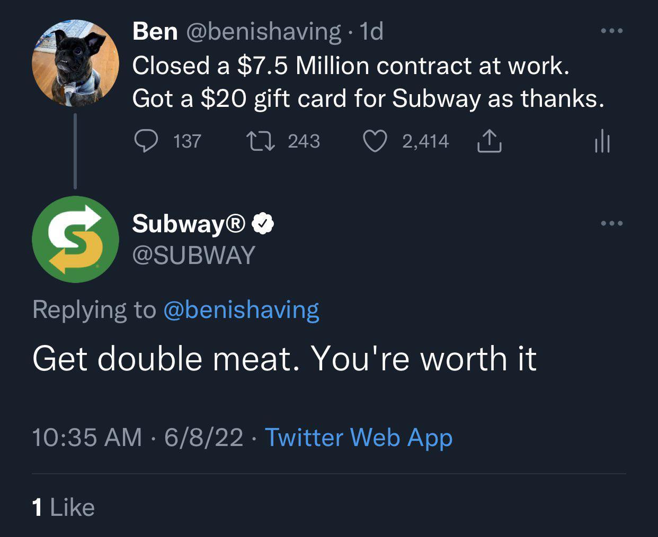
Task: Open the reply icon on Ben's tweet
Action: click(147, 141)
